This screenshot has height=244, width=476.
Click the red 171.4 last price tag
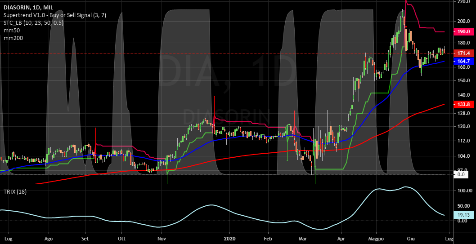pos(463,53)
